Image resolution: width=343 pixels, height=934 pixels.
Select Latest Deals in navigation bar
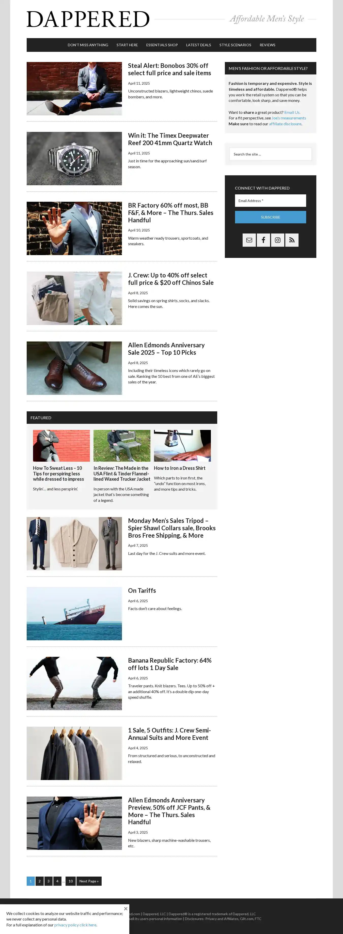coord(198,45)
